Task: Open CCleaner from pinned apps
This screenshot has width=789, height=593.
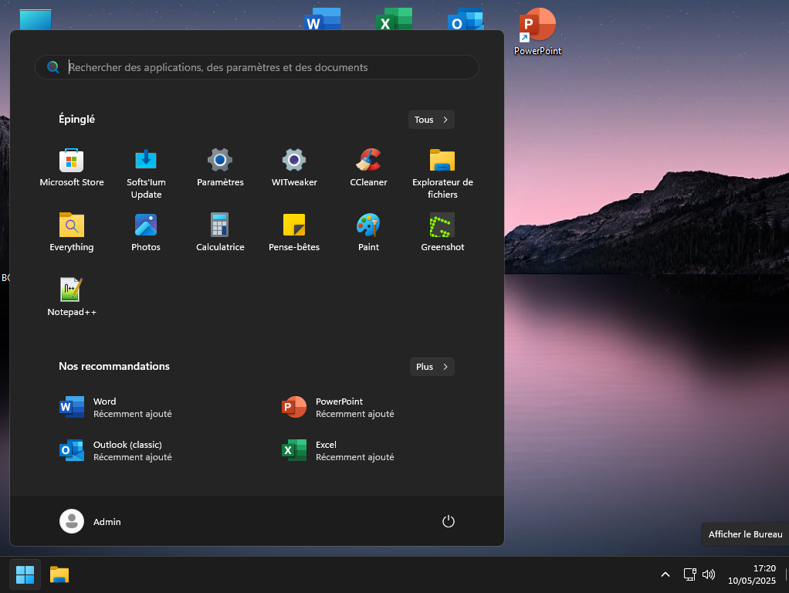Action: (x=368, y=168)
